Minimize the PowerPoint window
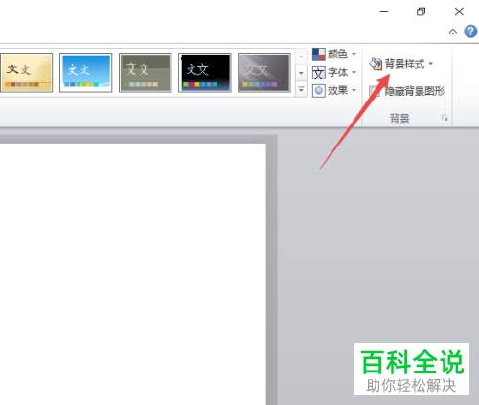Viewport: 479px width, 405px height. coord(384,12)
